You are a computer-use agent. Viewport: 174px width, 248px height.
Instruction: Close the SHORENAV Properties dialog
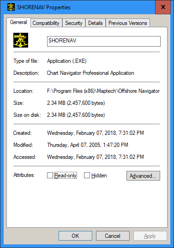(163, 7)
